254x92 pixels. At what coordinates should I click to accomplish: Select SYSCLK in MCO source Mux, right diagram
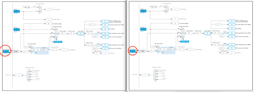coord(155,79)
